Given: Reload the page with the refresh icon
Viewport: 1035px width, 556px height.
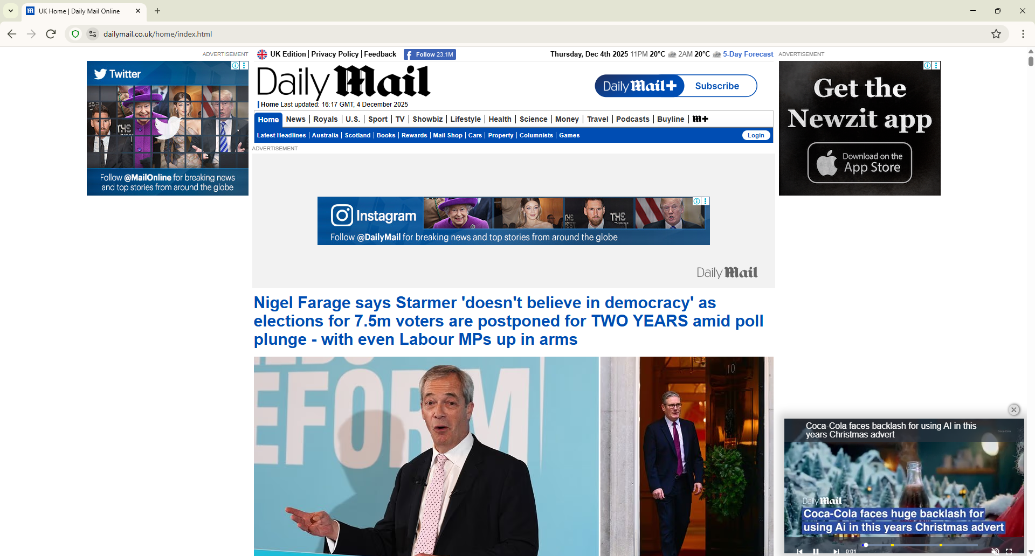Looking at the screenshot, I should [x=51, y=34].
